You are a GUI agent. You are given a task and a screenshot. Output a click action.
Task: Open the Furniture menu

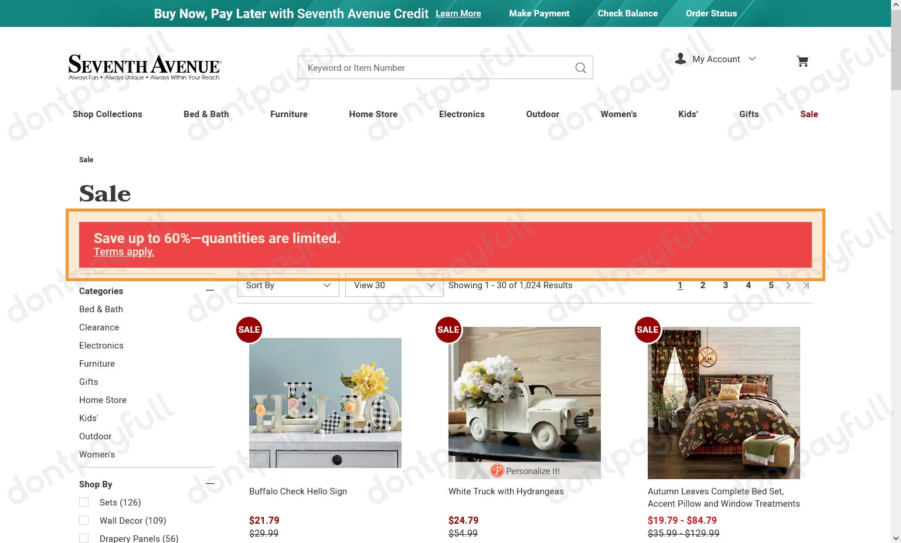(x=288, y=114)
